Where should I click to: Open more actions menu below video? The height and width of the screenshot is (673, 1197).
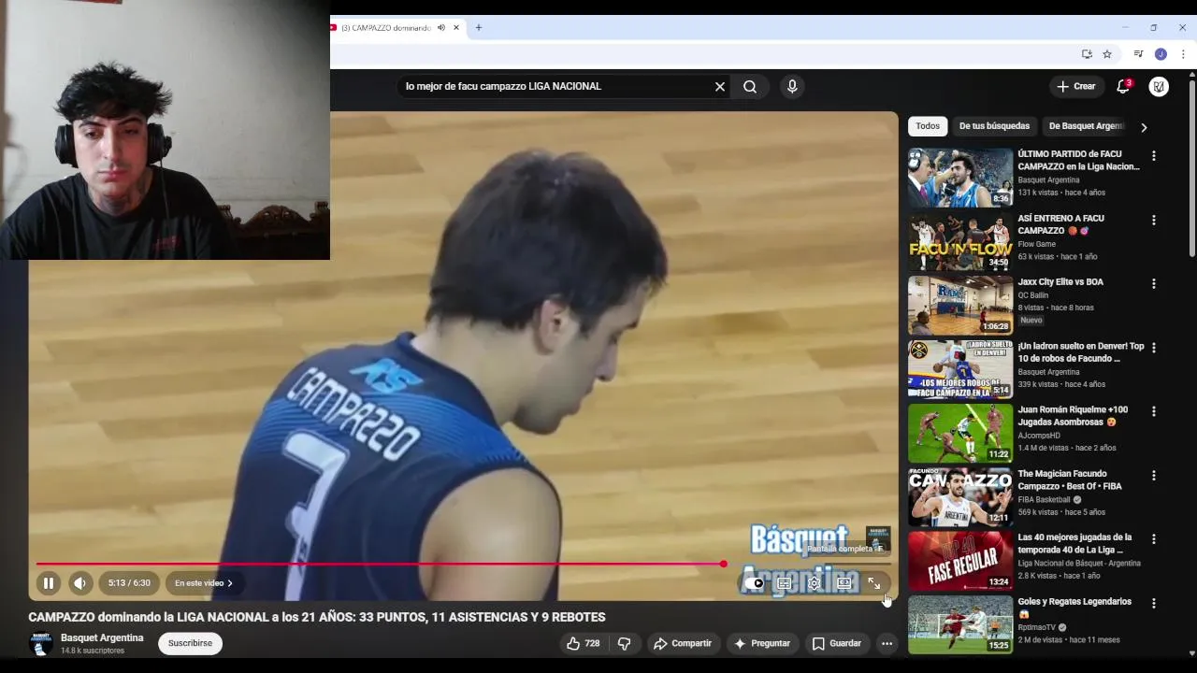pyautogui.click(x=887, y=643)
